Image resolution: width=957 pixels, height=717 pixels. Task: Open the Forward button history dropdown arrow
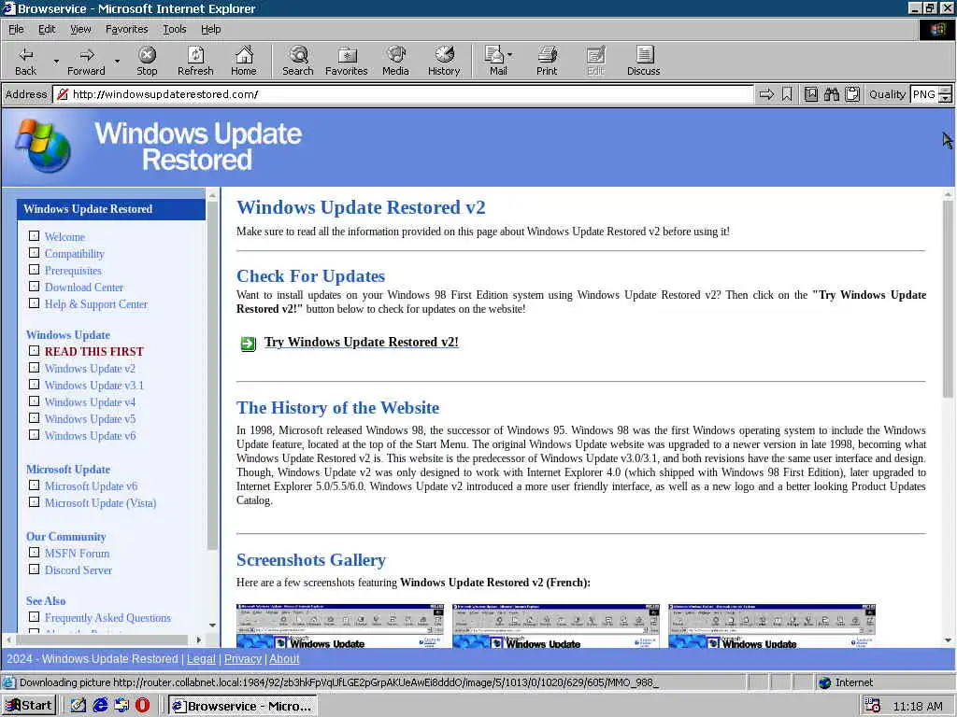click(x=117, y=61)
